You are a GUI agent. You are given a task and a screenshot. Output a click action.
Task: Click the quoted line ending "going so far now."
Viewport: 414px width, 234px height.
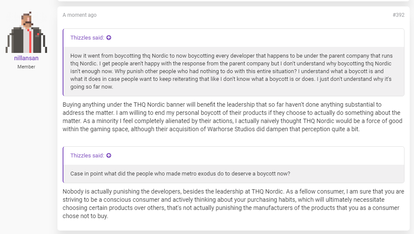coord(92,87)
